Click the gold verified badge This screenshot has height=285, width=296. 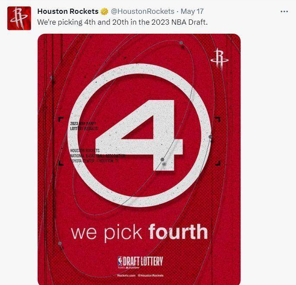pos(104,12)
